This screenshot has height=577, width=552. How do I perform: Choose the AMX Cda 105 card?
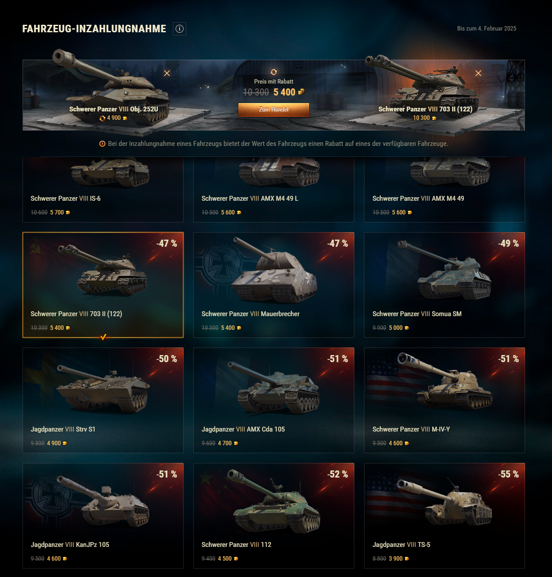(274, 400)
